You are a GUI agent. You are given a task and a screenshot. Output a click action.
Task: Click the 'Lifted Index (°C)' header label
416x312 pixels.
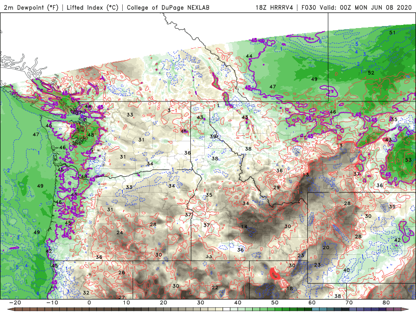pos(93,8)
